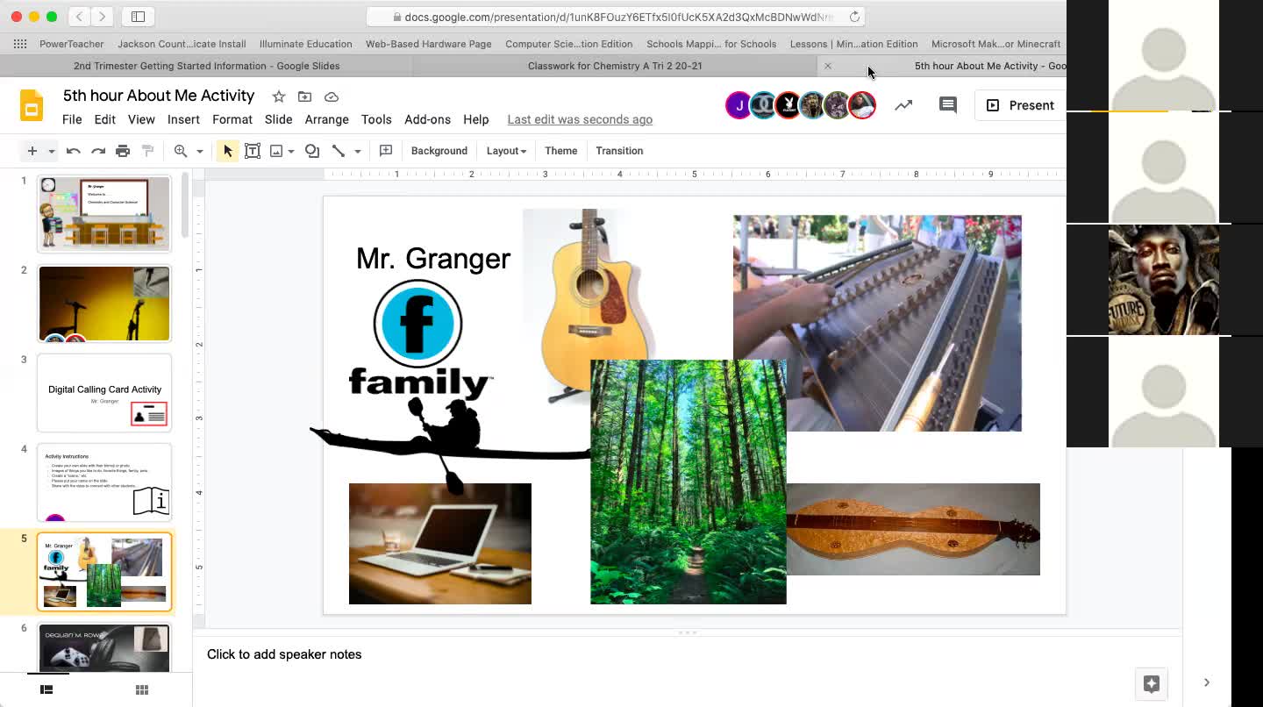
Task: Select the laptop image on slide
Action: [x=440, y=544]
